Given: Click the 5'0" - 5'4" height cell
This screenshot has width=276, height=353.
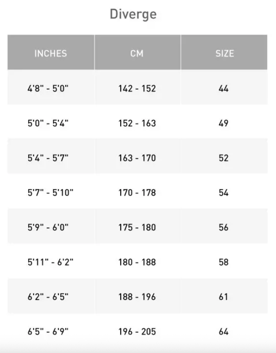Looking at the screenshot, I should click(48, 123).
